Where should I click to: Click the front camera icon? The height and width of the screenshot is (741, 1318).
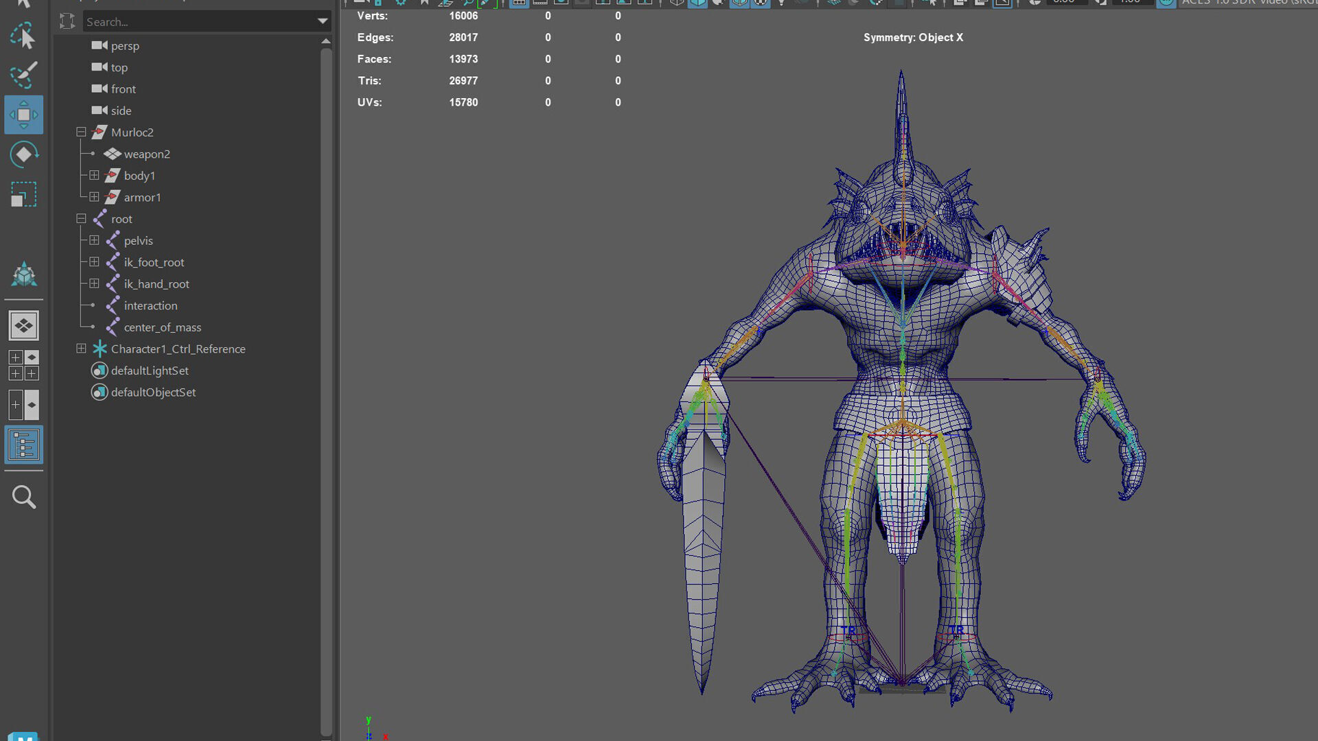coord(100,89)
